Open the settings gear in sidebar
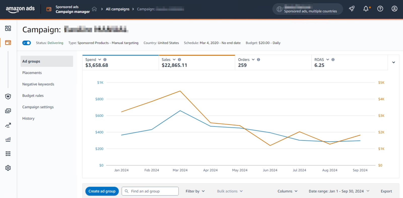The image size is (403, 198). point(8,168)
